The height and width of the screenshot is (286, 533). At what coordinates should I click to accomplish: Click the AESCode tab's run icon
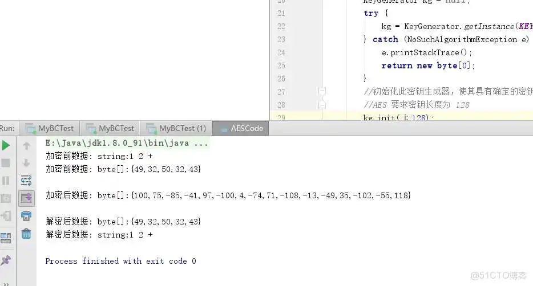click(x=223, y=129)
